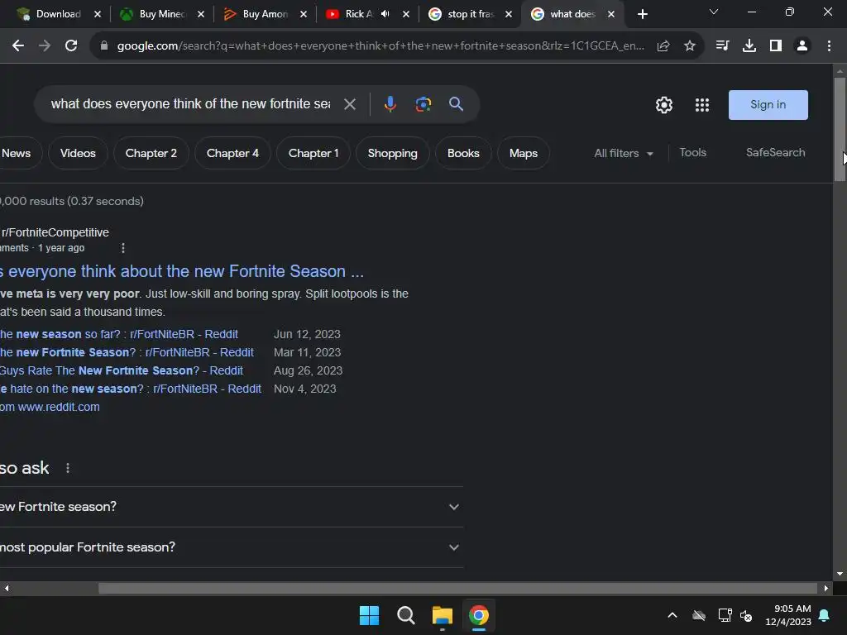
Task: Mute the Rick A YouTube tab
Action: coord(385,14)
